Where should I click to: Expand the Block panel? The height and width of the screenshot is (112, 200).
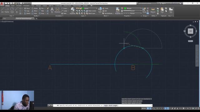tap(106, 16)
